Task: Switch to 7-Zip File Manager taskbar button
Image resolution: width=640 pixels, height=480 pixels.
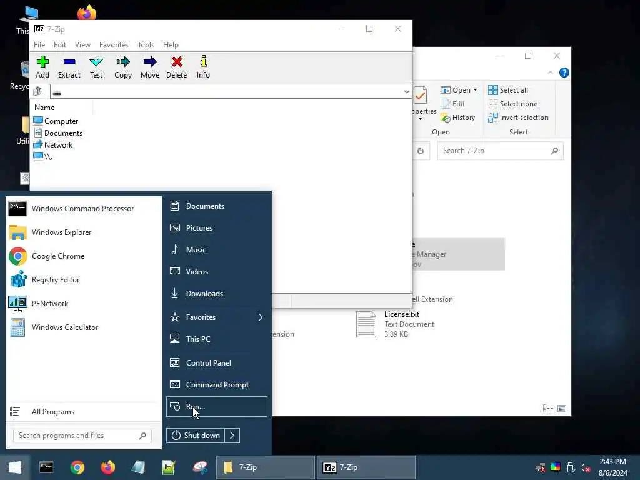Action: [x=366, y=467]
